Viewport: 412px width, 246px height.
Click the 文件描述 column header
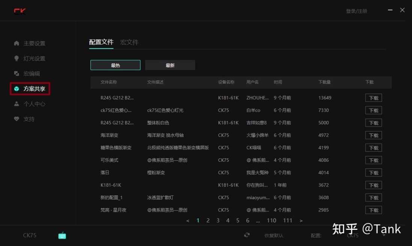tap(155, 82)
